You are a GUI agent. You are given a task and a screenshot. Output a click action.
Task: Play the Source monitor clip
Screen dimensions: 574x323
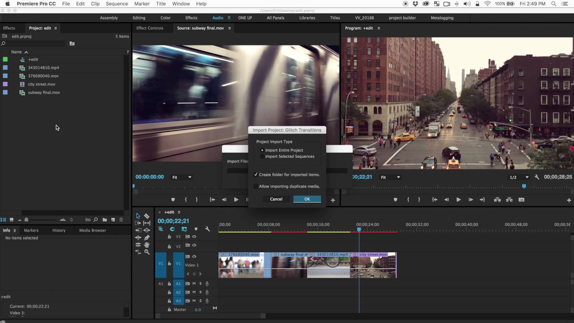tap(236, 200)
